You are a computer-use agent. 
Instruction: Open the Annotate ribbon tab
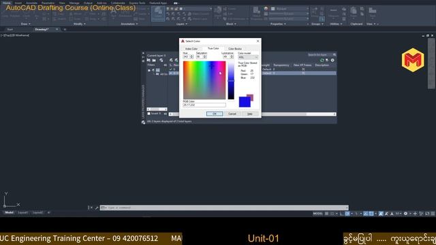pos(31,3)
